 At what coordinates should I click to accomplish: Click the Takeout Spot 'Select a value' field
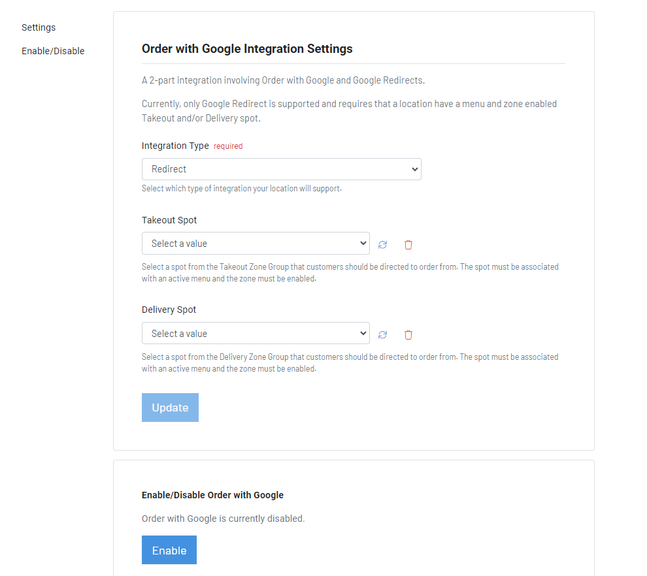tap(255, 242)
